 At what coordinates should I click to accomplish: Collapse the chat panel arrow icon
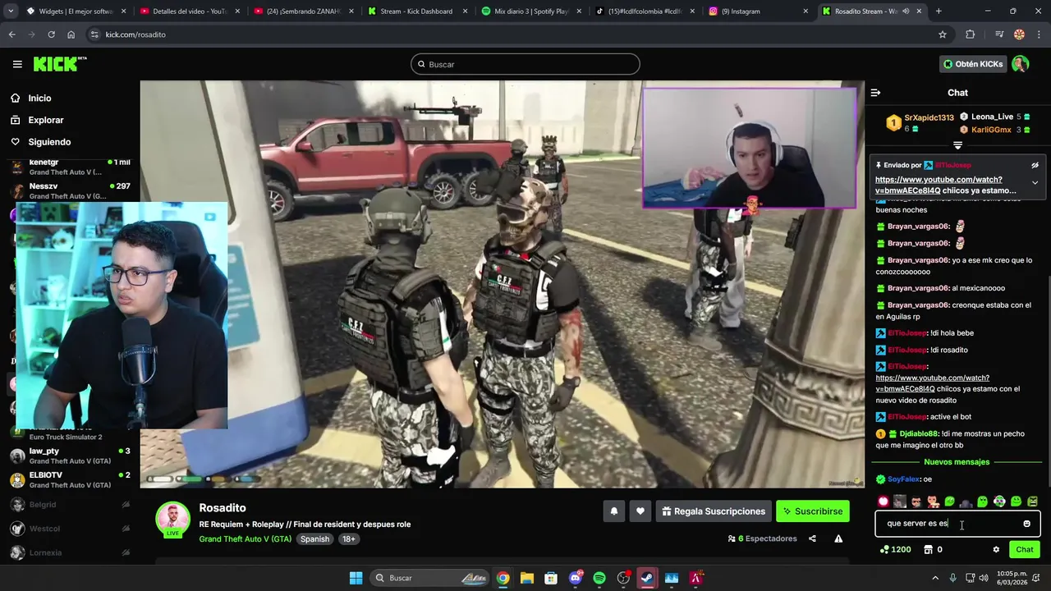[x=875, y=93]
